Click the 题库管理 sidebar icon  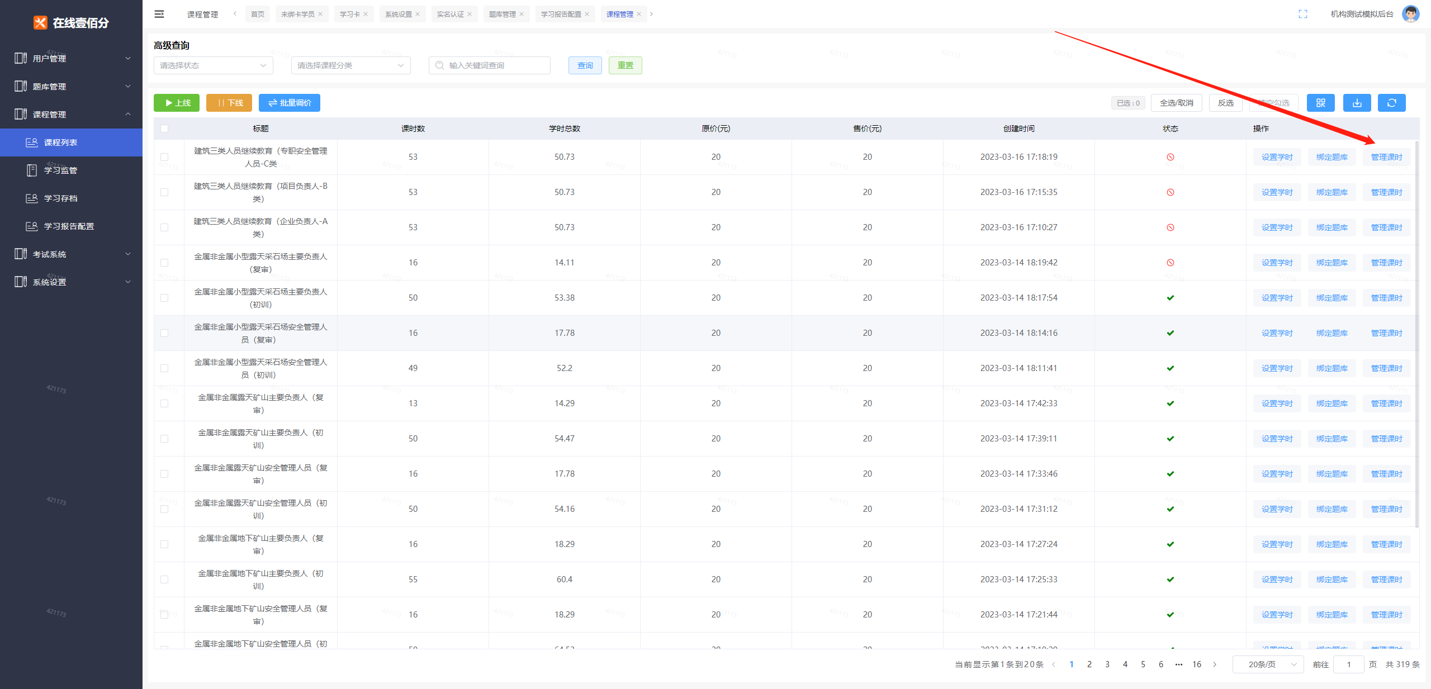tap(21, 86)
